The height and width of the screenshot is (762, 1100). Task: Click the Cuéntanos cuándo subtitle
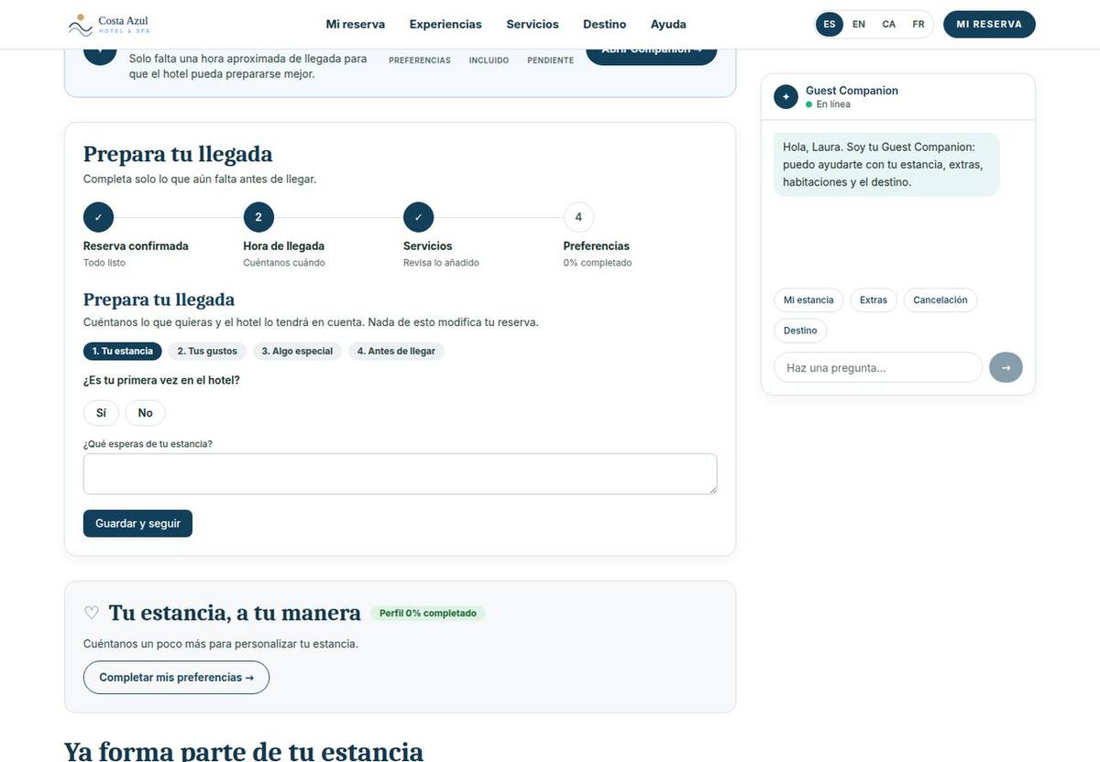(x=284, y=263)
